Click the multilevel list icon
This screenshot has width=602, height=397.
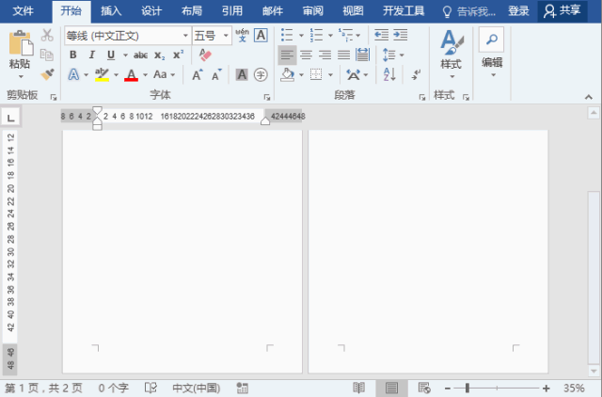click(345, 35)
